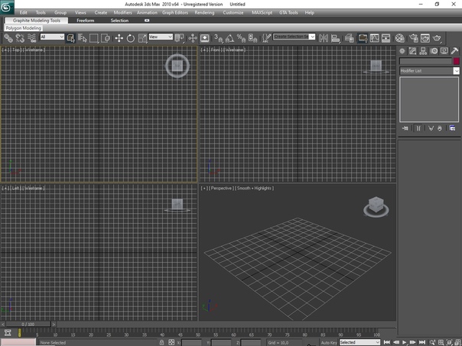Switch to the Freeform ribbon tab

(x=86, y=21)
